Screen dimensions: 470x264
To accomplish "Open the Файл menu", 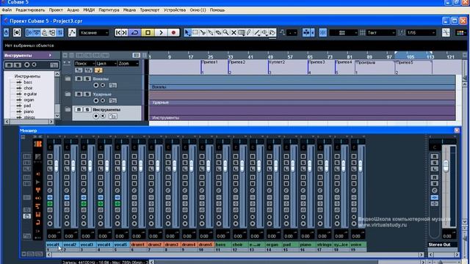I will click(7, 10).
